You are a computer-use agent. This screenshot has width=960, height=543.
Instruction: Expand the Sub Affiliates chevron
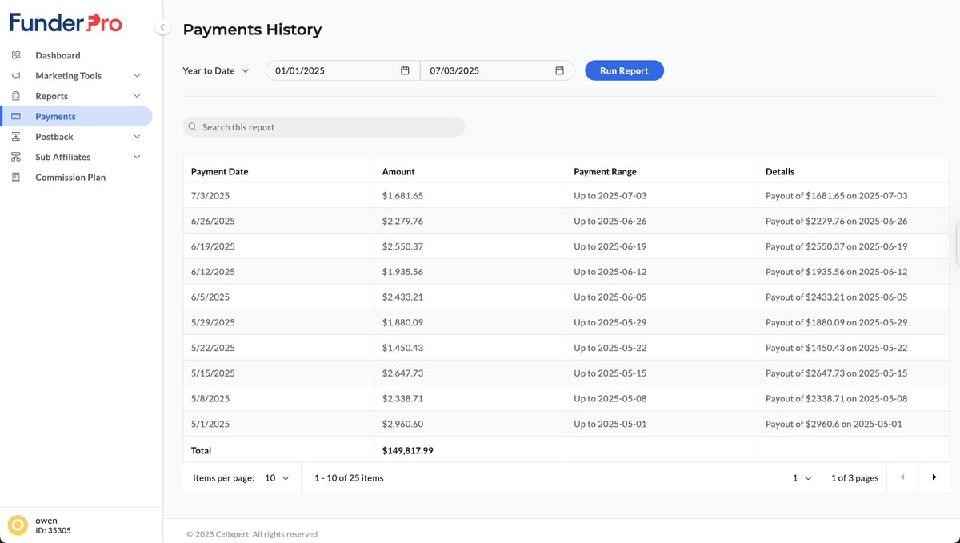click(x=137, y=157)
